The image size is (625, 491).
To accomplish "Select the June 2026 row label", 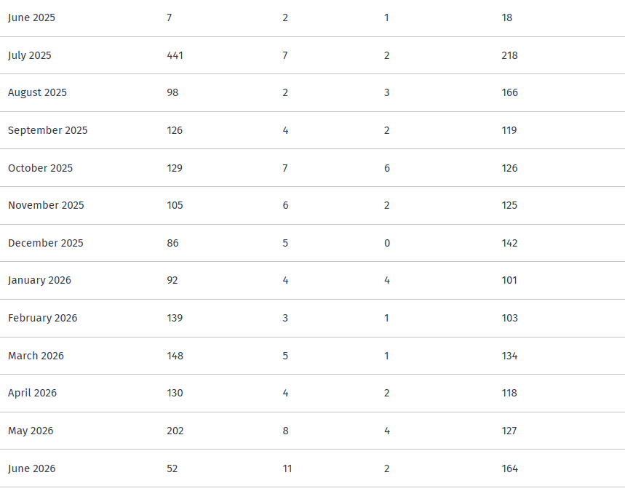I will click(x=31, y=468).
